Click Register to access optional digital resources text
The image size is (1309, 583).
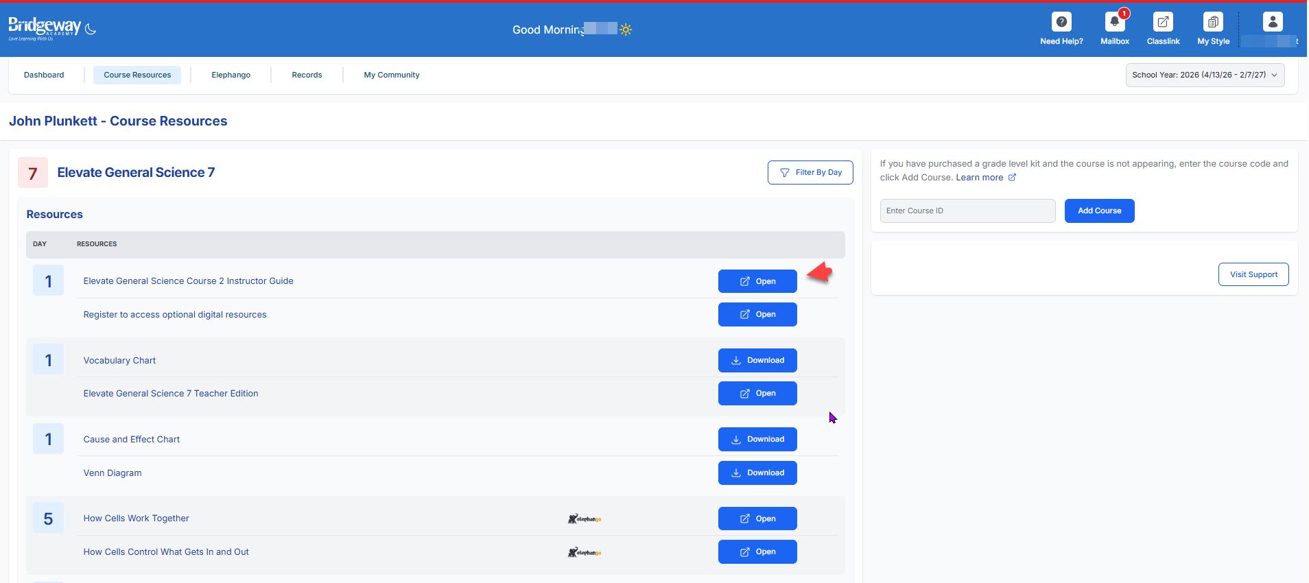(x=175, y=314)
